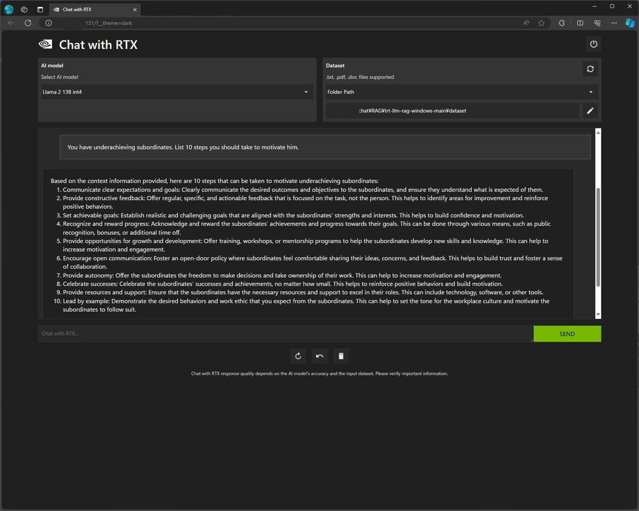This screenshot has width=639, height=511.
Task: Click the user prompt about underachieving subordinates
Action: (325, 147)
